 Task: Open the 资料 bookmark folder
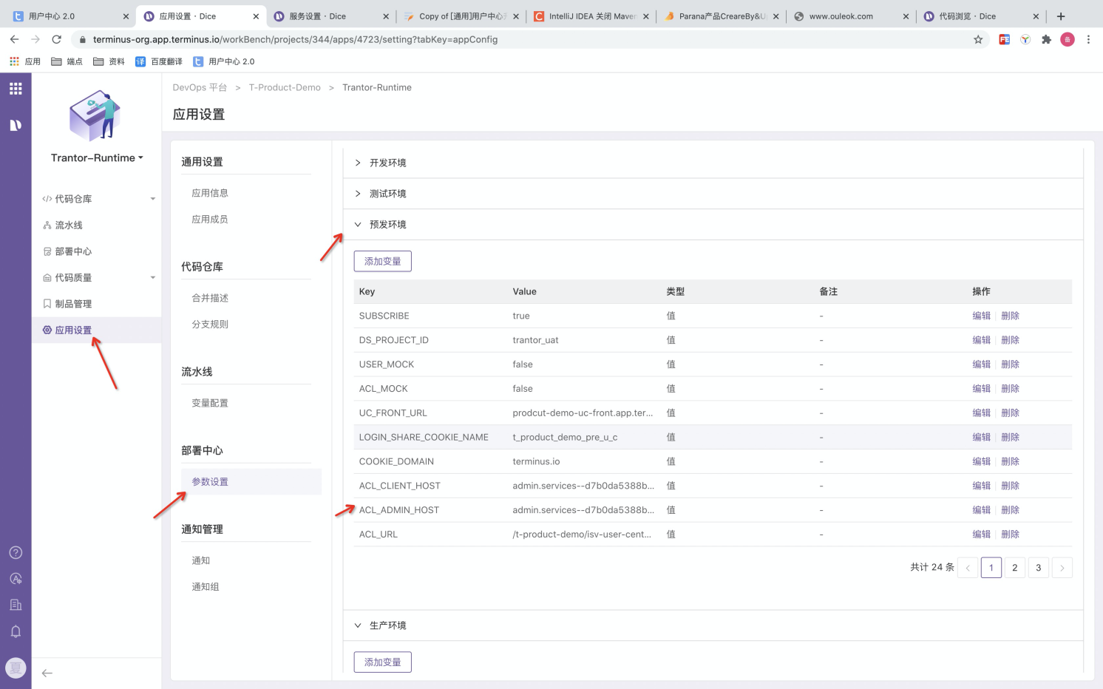click(109, 61)
